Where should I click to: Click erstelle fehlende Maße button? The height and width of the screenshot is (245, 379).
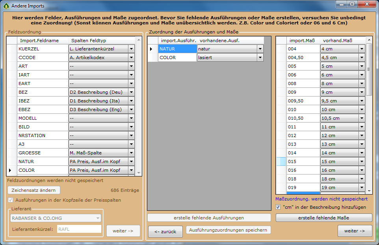pyautogui.click(x=323, y=218)
